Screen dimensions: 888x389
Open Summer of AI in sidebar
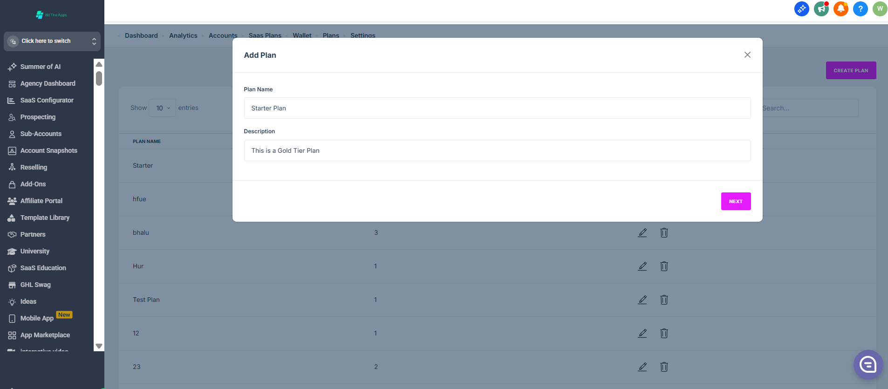(41, 67)
